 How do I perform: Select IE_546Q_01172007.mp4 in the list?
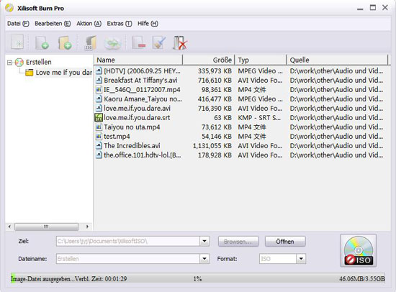pyautogui.click(x=142, y=90)
